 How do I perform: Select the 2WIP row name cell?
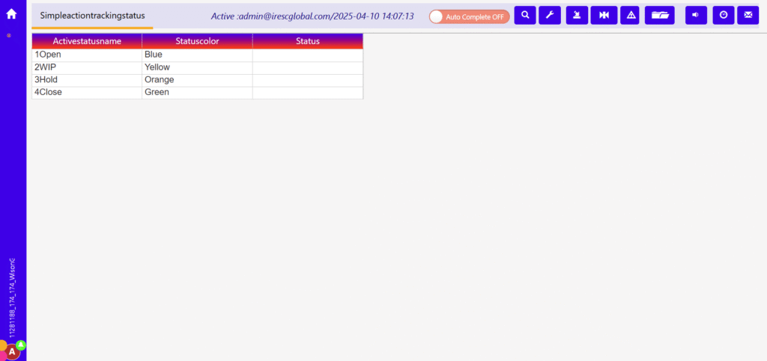click(87, 67)
